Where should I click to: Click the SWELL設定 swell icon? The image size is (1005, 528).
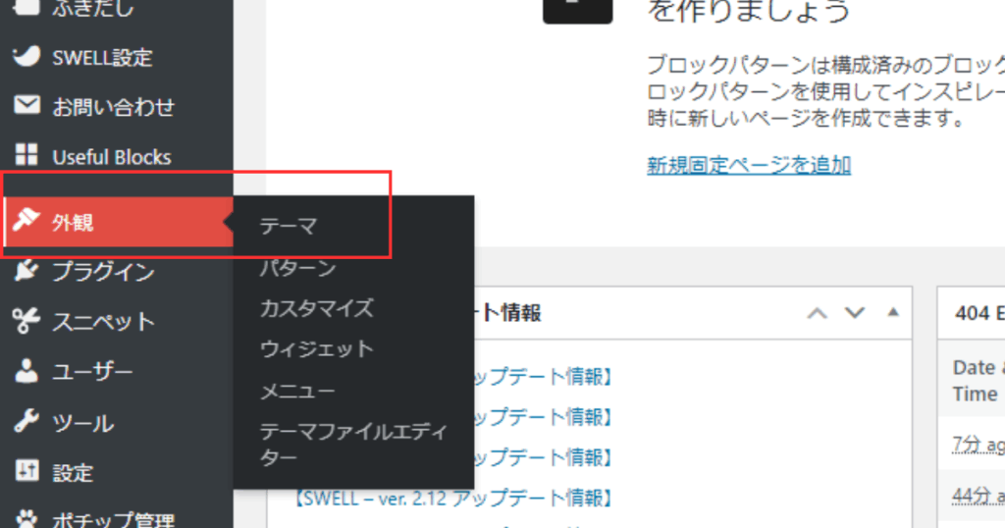tap(26, 56)
